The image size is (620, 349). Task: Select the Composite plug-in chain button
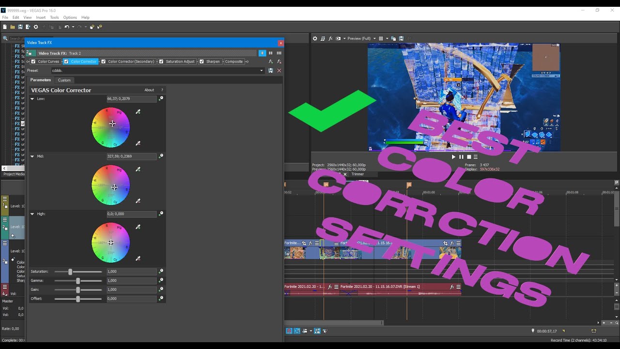pyautogui.click(x=234, y=62)
